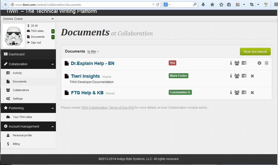Image resolution: width=278 pixels, height=165 pixels.
Task: Open settings gear for Dr.Explain Help - EN
Action: click(x=259, y=63)
